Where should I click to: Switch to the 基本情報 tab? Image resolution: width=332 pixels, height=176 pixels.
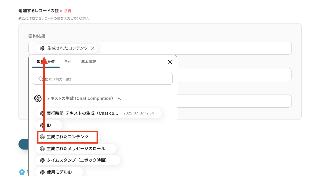[x=89, y=62]
